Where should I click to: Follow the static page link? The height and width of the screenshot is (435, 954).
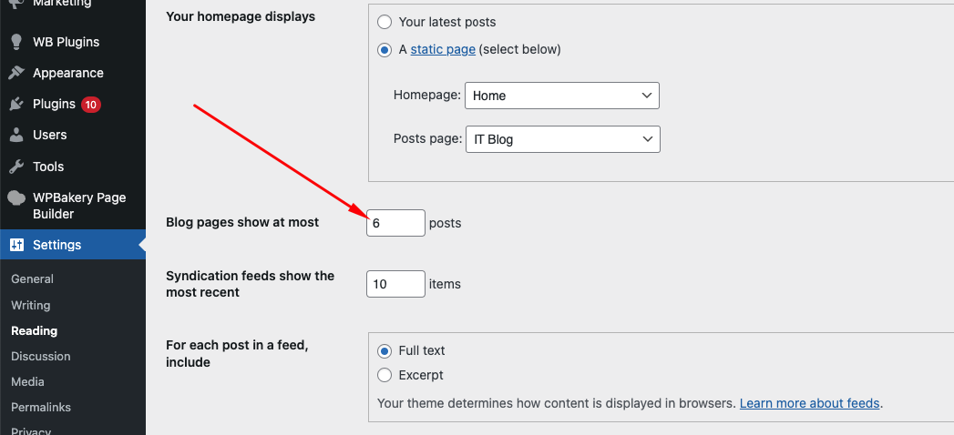tap(443, 49)
